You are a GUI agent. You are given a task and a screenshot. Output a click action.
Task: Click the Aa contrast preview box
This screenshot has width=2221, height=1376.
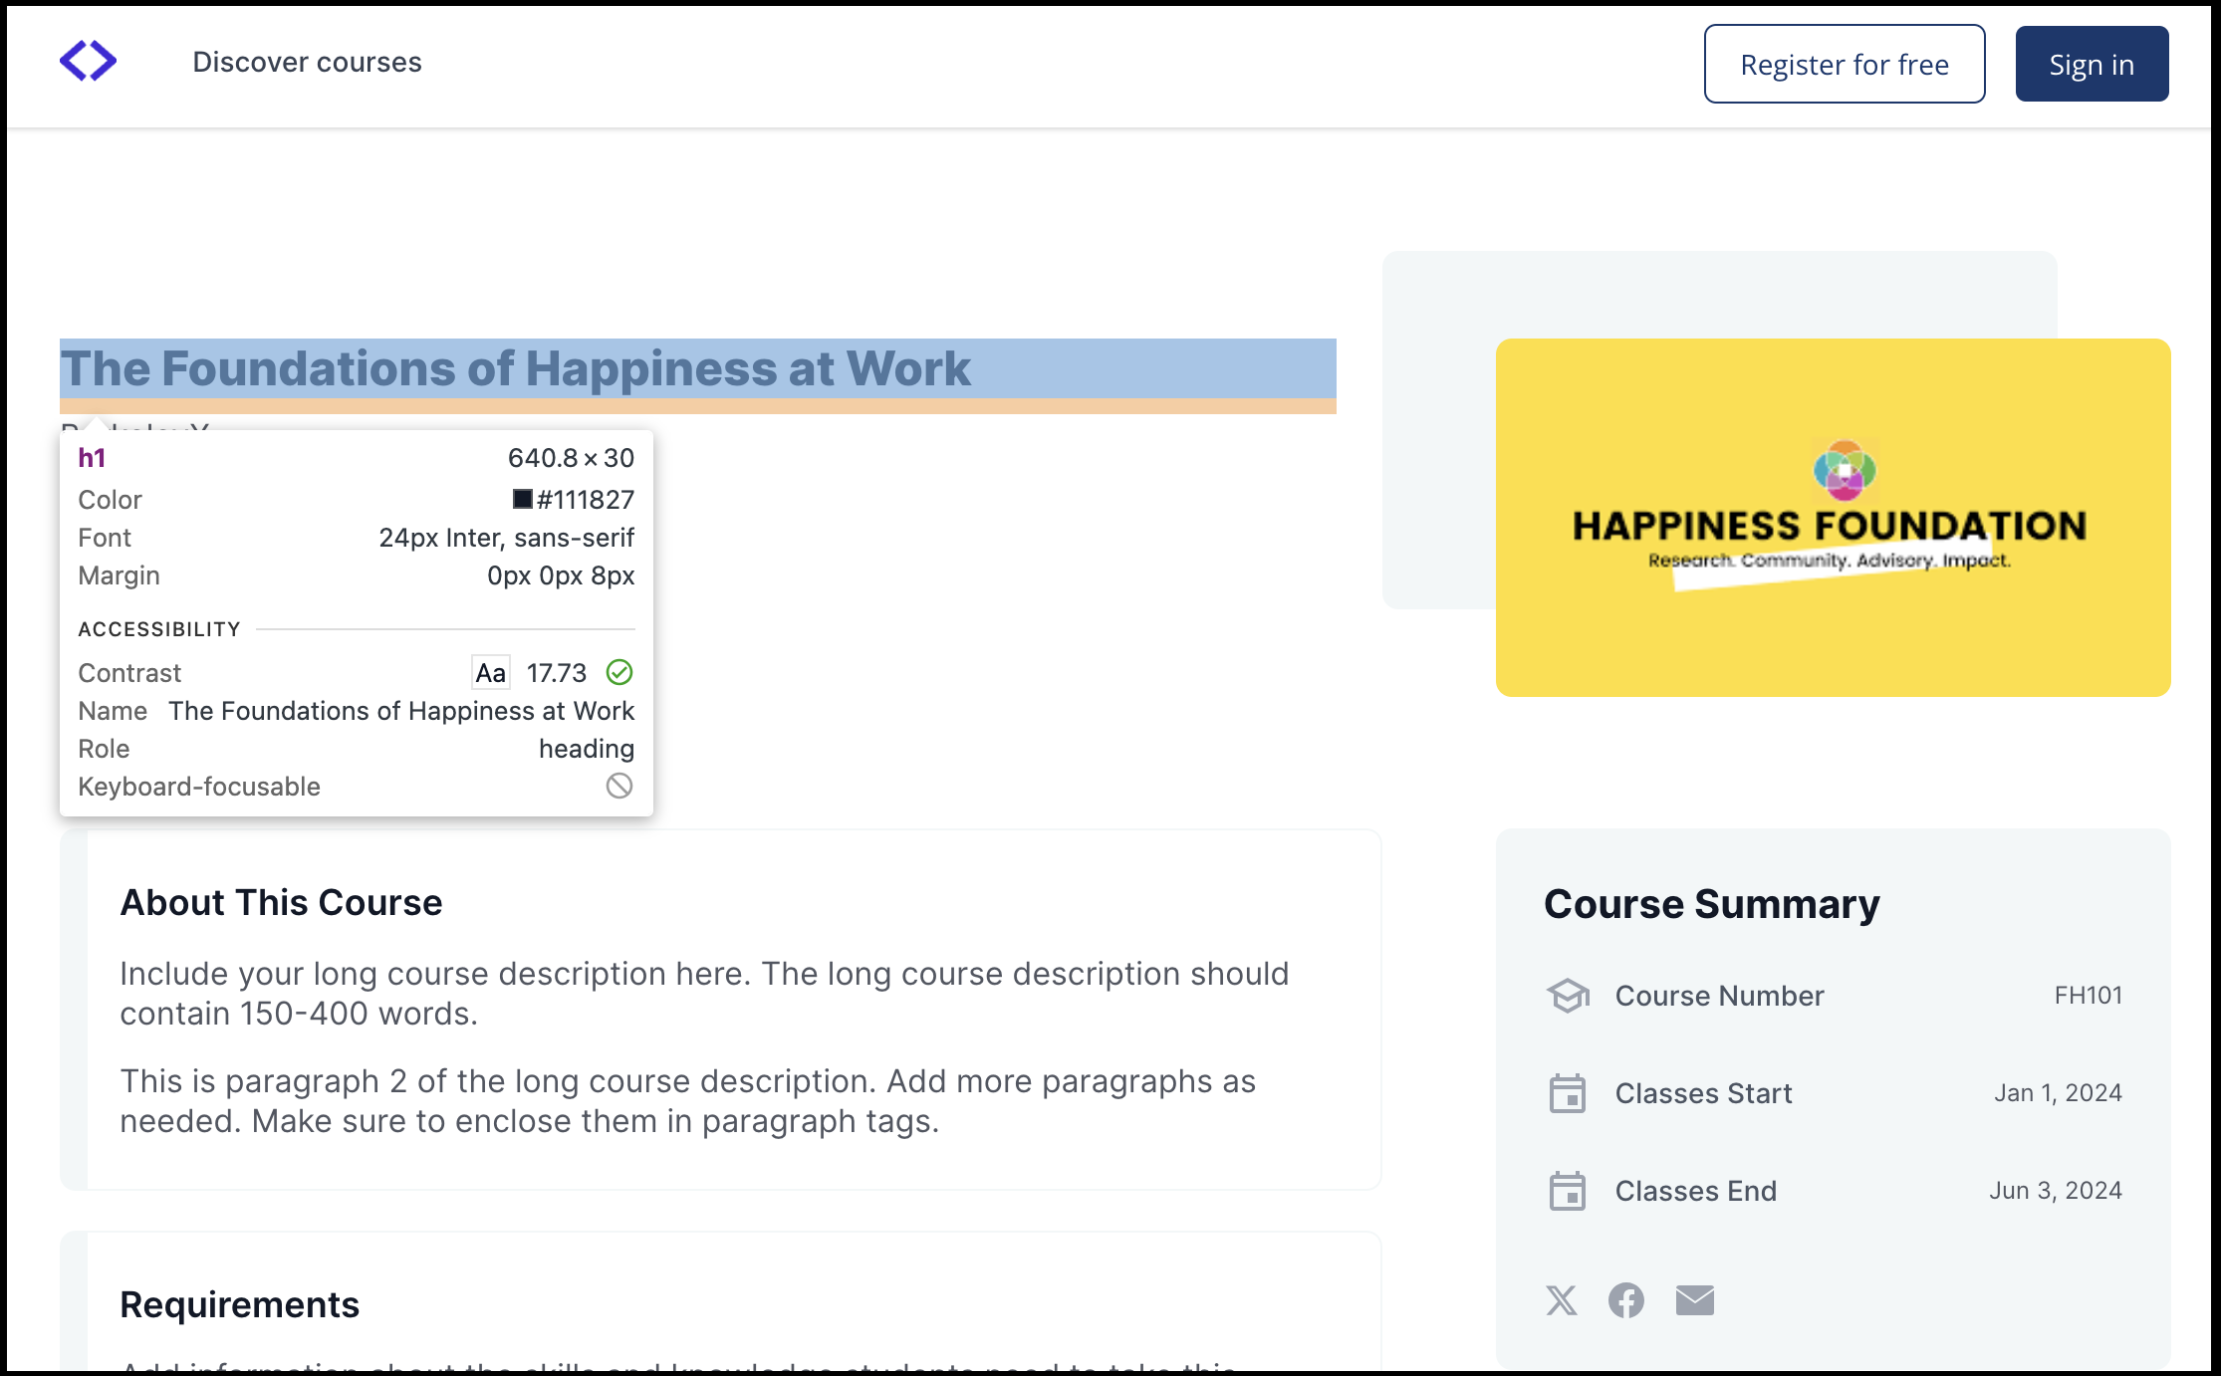pyautogui.click(x=490, y=673)
